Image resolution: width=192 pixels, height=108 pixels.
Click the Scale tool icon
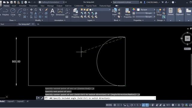click(36, 17)
